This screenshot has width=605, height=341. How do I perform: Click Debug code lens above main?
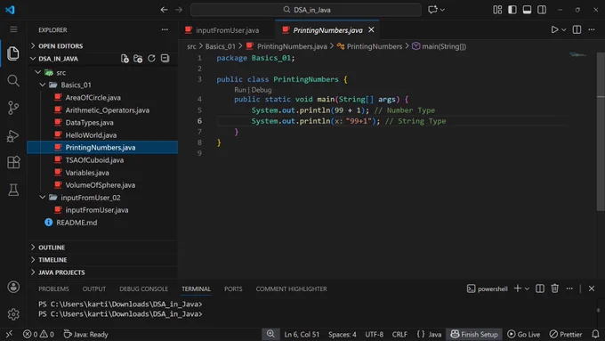[262, 90]
